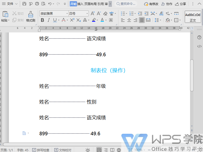This screenshot has height=152, width=203.
Task: Click the Undo arrow
Action: (50, 4)
